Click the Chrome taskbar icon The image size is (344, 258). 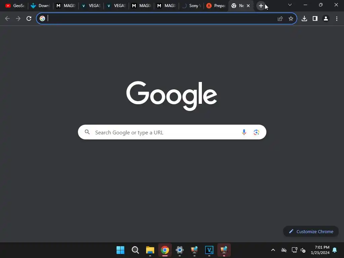(165, 250)
